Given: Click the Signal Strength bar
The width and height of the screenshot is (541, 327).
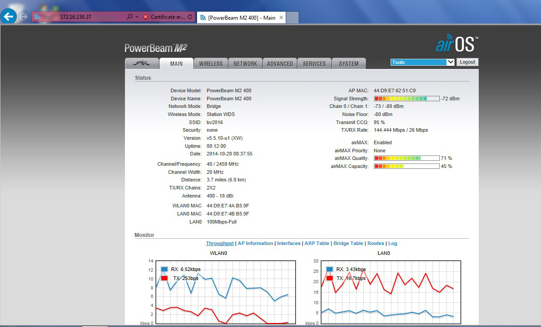Looking at the screenshot, I should pos(406,99).
